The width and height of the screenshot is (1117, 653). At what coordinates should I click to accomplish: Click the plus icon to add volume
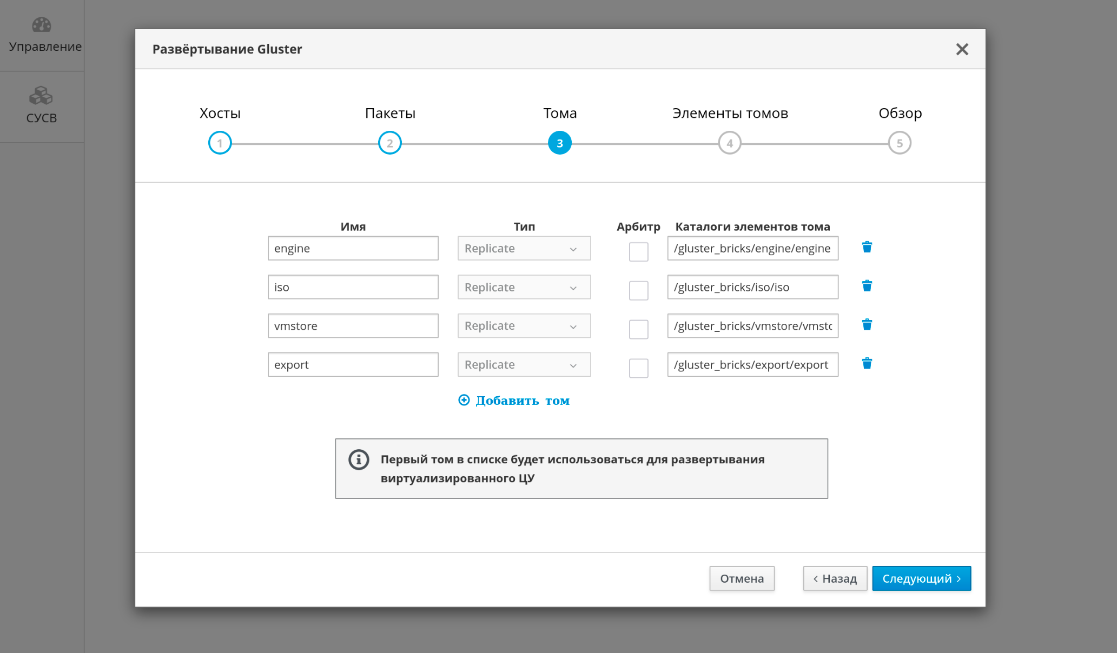[x=464, y=401]
